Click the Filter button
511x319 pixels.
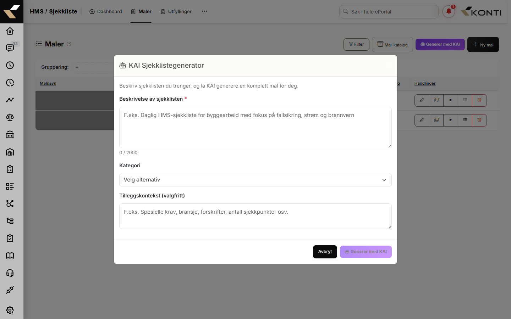(356, 44)
